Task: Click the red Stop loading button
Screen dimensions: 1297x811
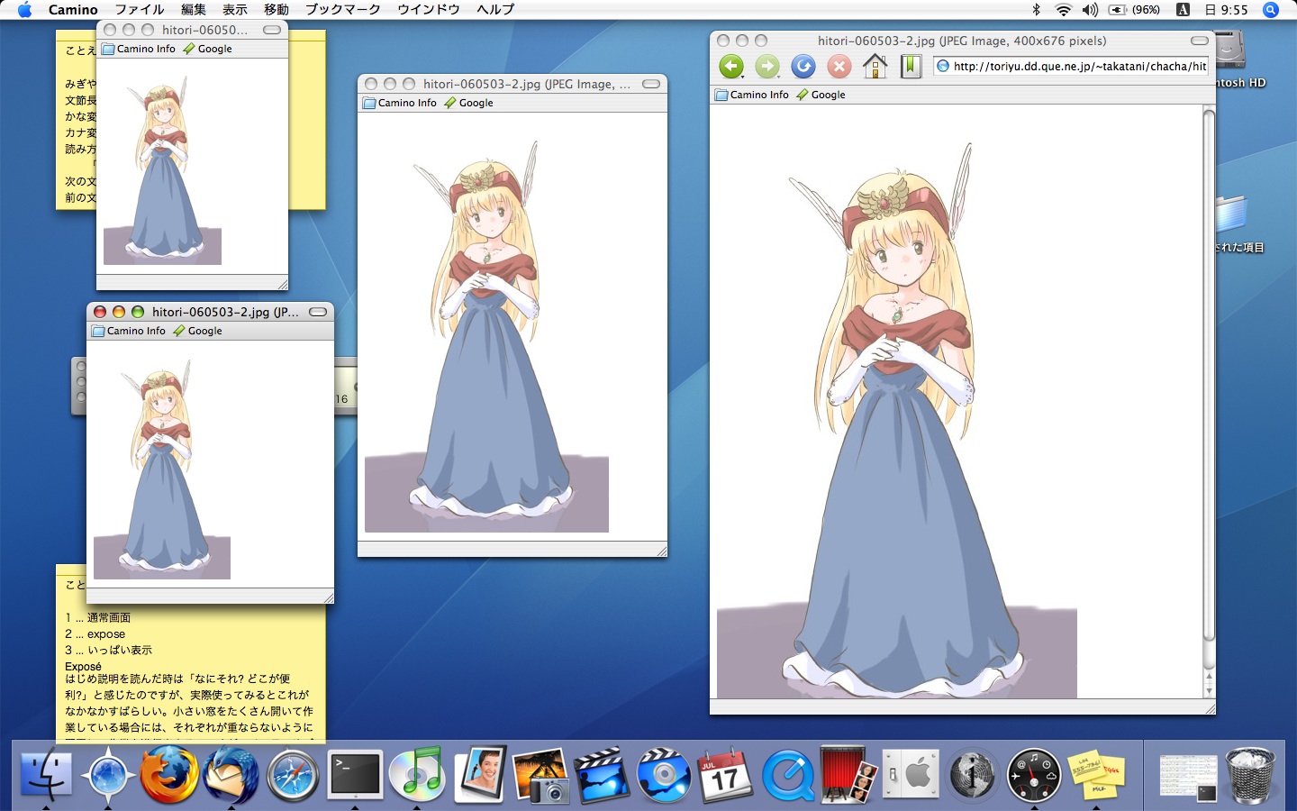Action: (x=839, y=67)
